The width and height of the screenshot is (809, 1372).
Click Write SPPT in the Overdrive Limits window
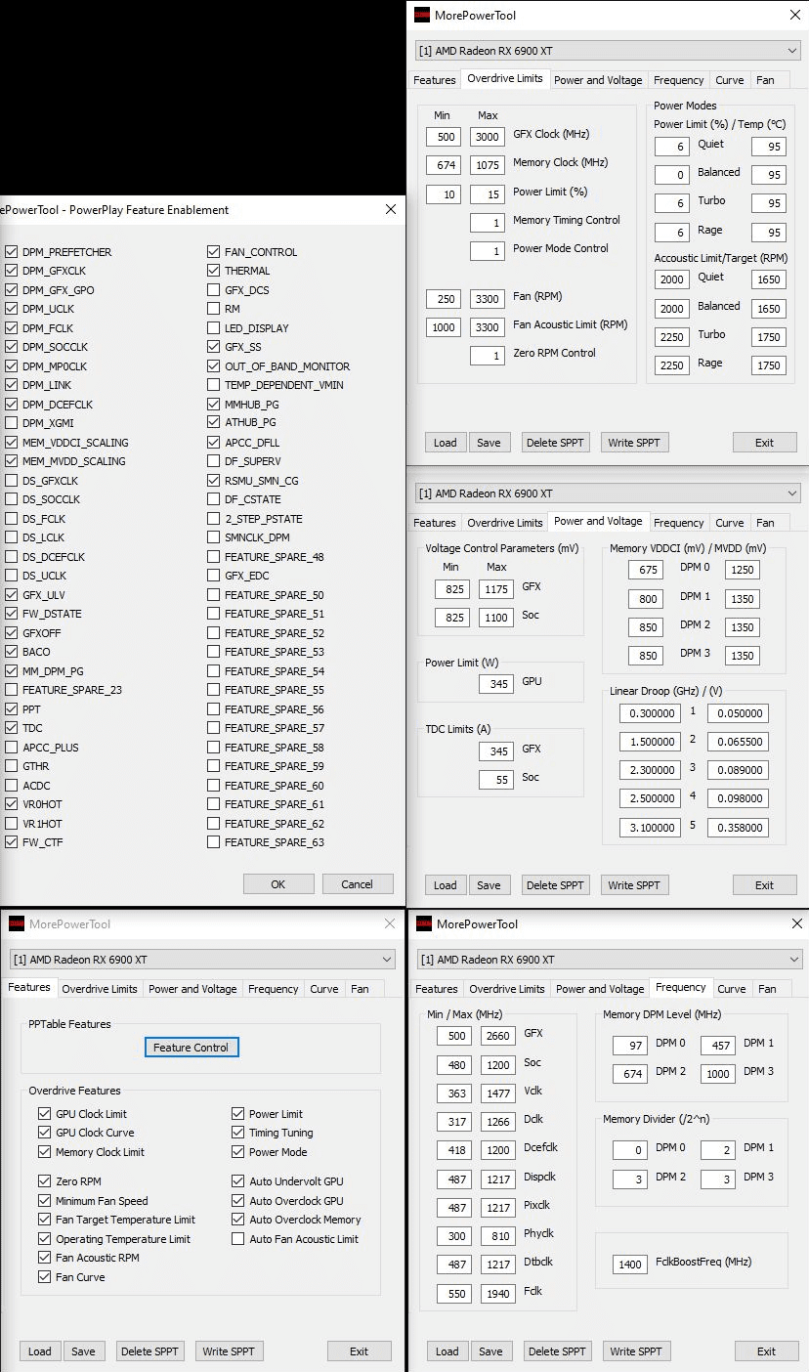coord(634,443)
